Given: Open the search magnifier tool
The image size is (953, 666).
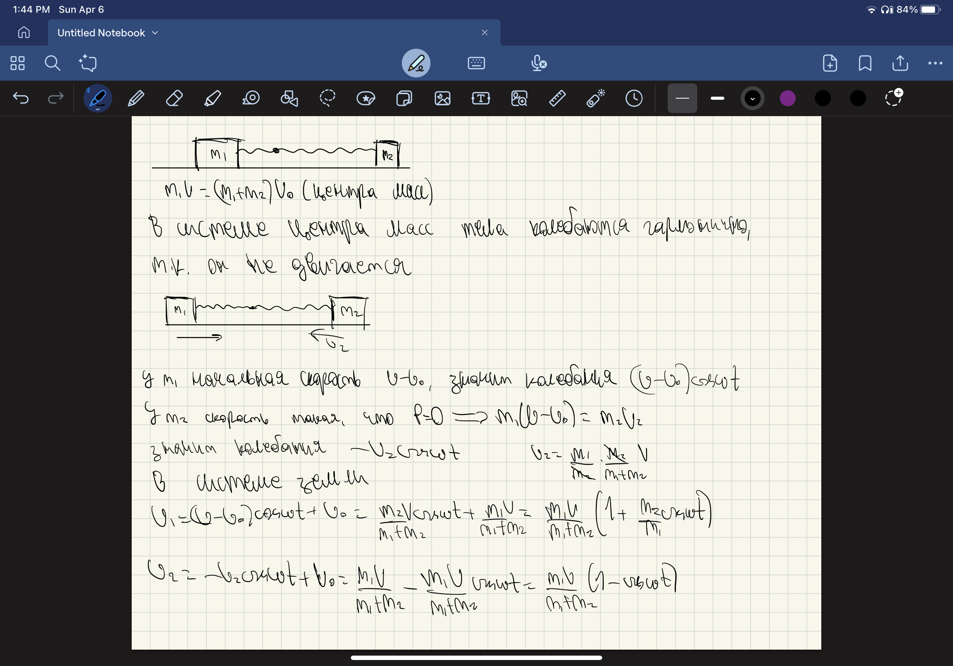Looking at the screenshot, I should coord(52,63).
